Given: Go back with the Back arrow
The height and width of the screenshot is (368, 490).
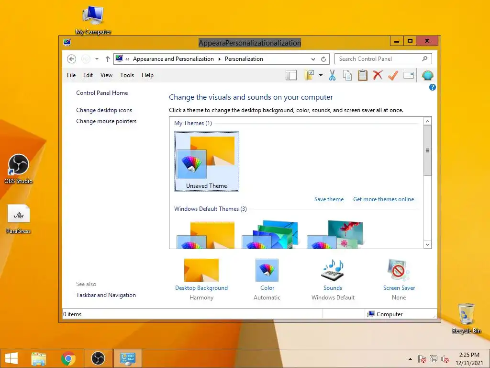Looking at the screenshot, I should [72, 59].
